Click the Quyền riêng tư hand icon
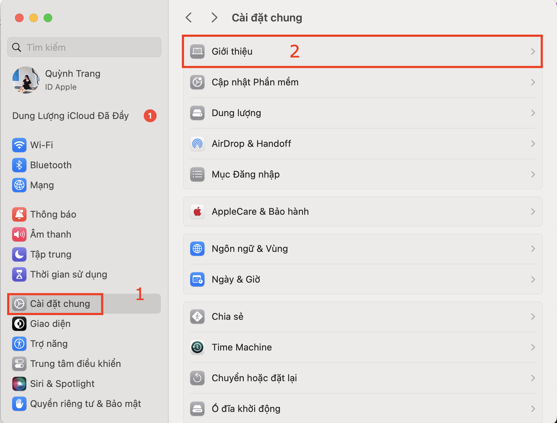 tap(19, 404)
